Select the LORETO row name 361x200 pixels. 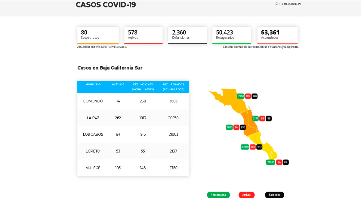(x=93, y=151)
